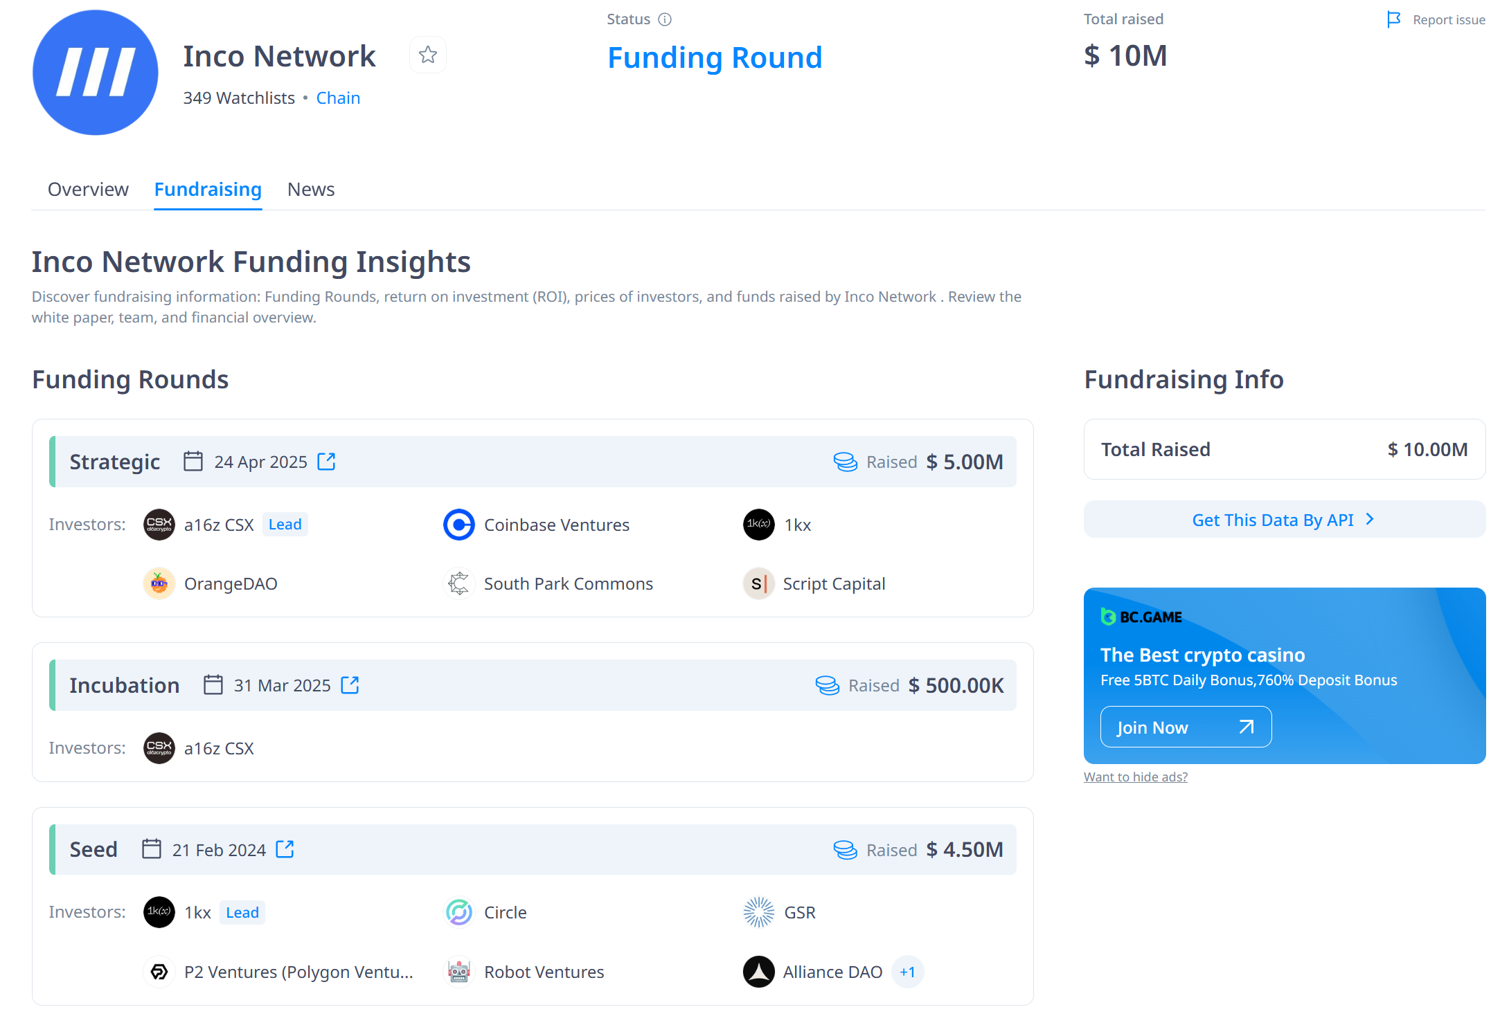Click the Inco Network logo image

pos(96,73)
